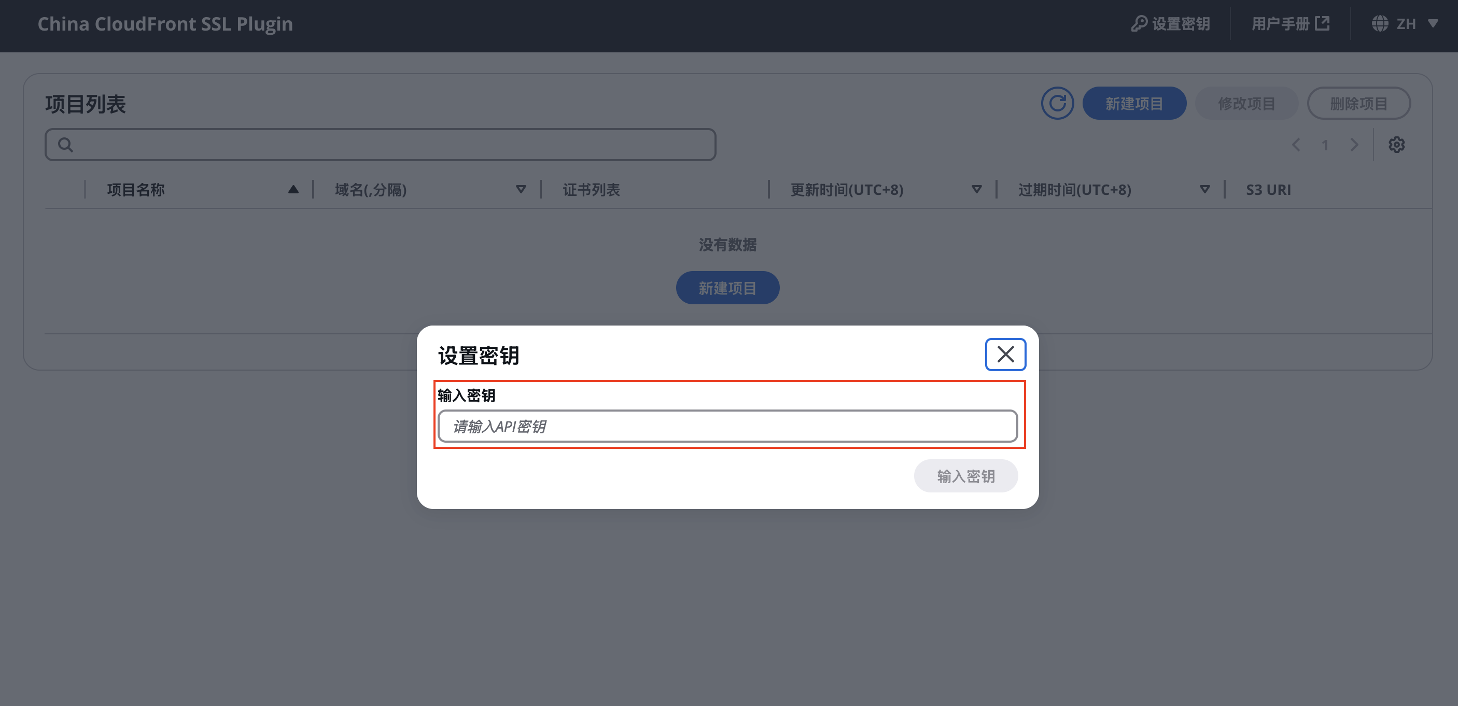Click the 新建项目 button under 没有数据
Screen dimensions: 1458x706
[727, 288]
